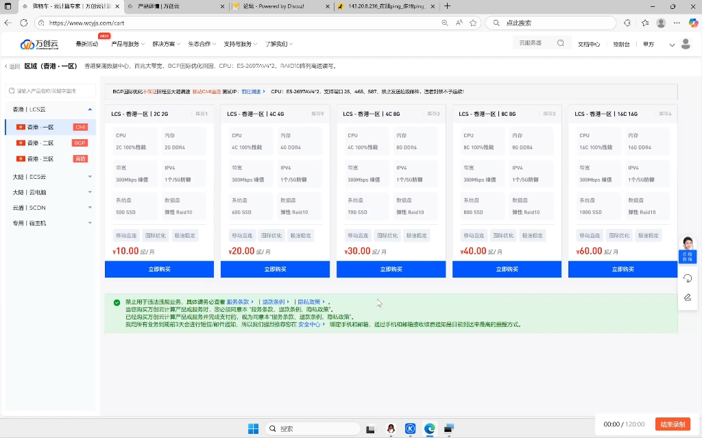Click 结束录制 to stop recording

coord(673,424)
